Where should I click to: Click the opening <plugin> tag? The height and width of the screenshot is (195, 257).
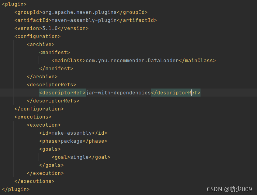[14, 4]
